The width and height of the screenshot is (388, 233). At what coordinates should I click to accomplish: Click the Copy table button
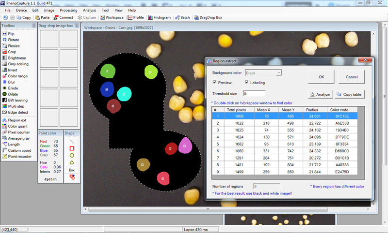pos(349,94)
